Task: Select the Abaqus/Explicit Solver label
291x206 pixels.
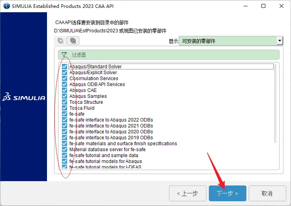Action: 93,73
